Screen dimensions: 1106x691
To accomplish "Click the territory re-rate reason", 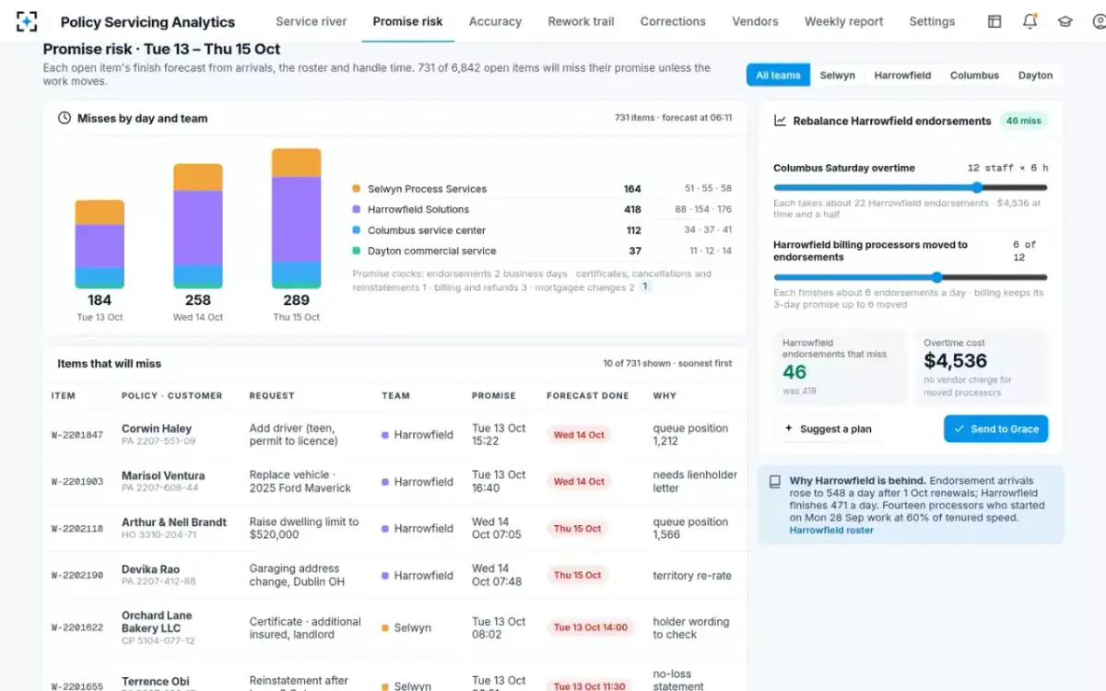I will click(692, 576).
